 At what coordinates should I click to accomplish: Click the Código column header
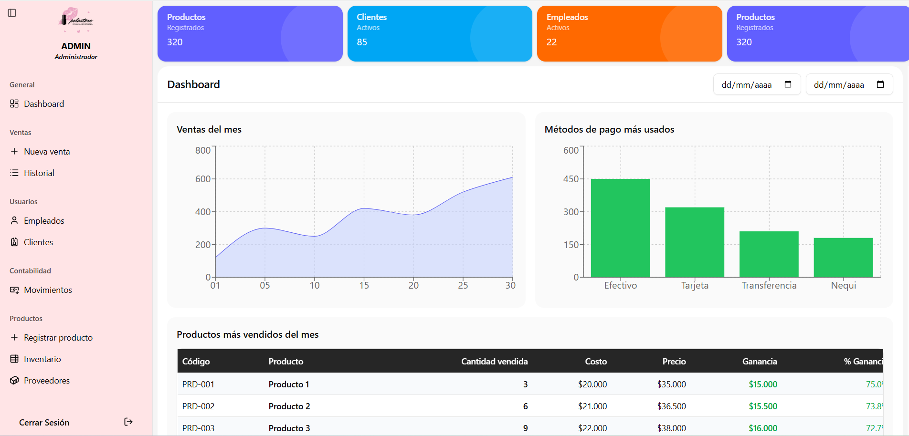point(196,361)
